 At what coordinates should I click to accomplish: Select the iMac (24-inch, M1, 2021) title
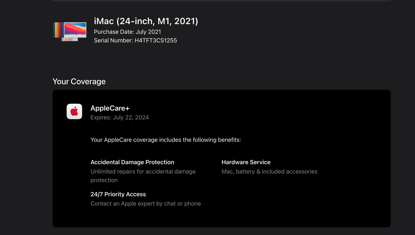tap(146, 21)
